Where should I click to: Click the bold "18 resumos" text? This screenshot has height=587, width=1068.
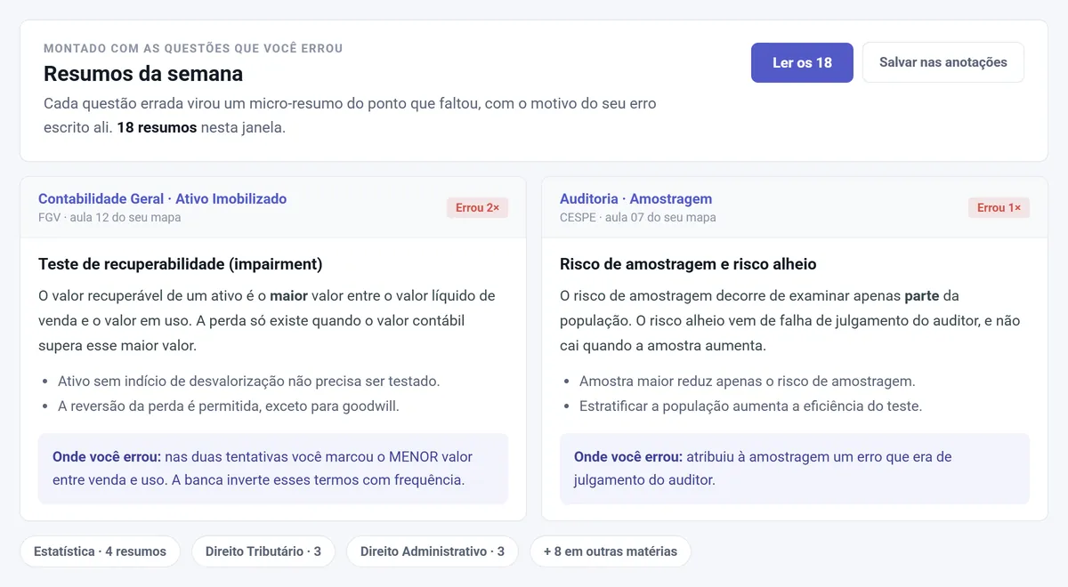coord(157,127)
